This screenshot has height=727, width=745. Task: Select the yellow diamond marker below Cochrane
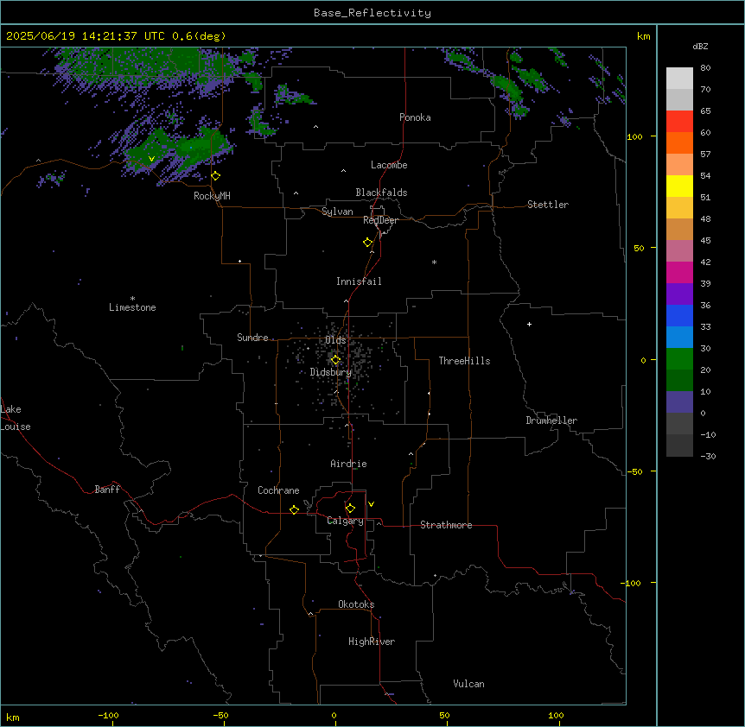pos(294,509)
